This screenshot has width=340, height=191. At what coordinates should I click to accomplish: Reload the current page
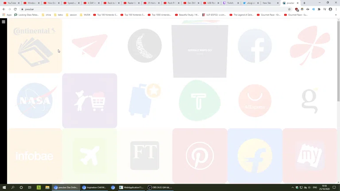(15, 9)
